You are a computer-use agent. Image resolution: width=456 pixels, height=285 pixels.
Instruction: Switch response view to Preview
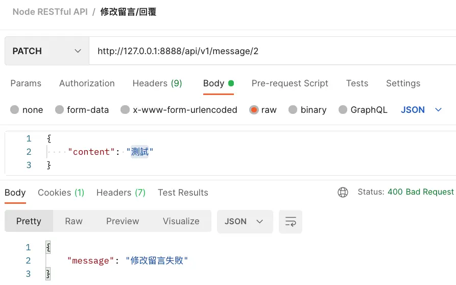123,221
